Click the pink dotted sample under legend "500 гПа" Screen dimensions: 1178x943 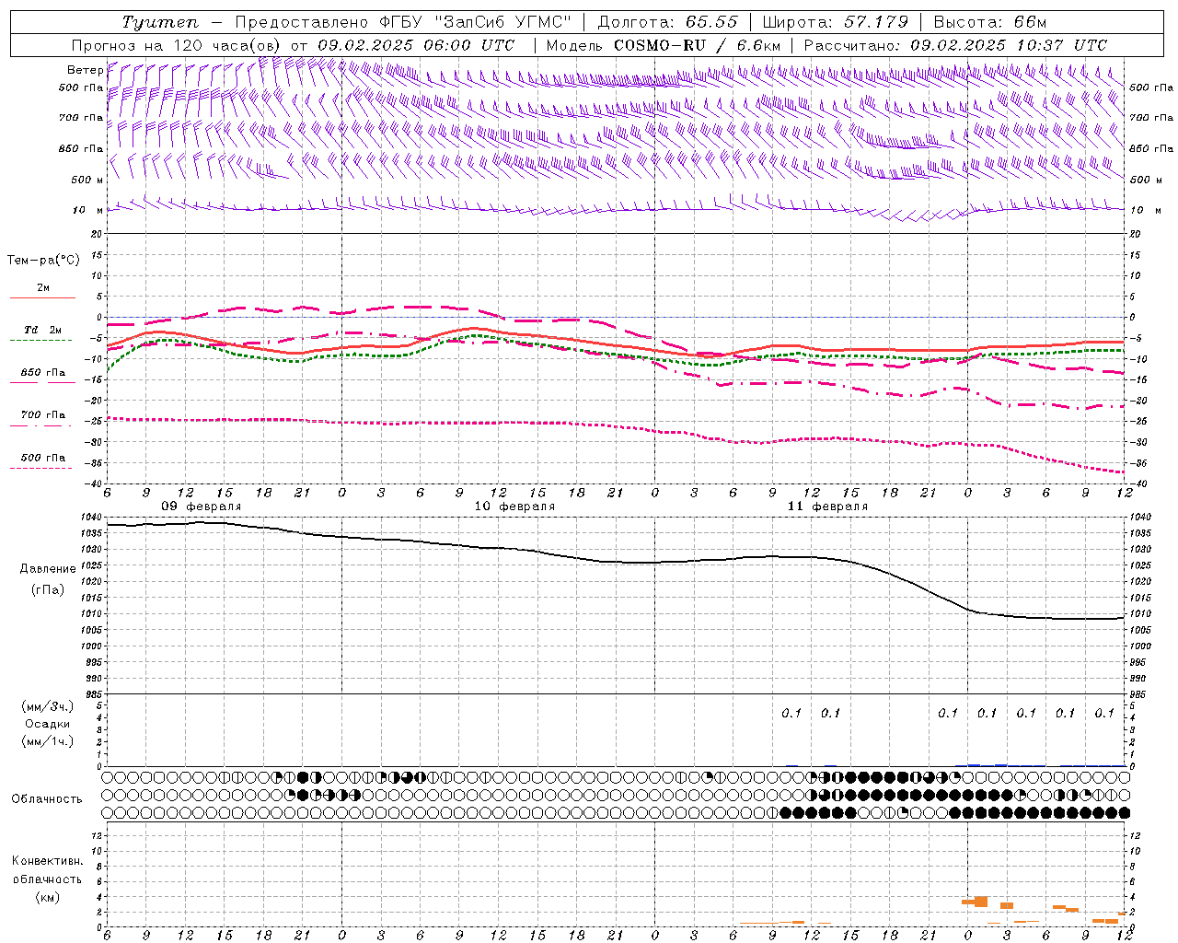pos(40,468)
